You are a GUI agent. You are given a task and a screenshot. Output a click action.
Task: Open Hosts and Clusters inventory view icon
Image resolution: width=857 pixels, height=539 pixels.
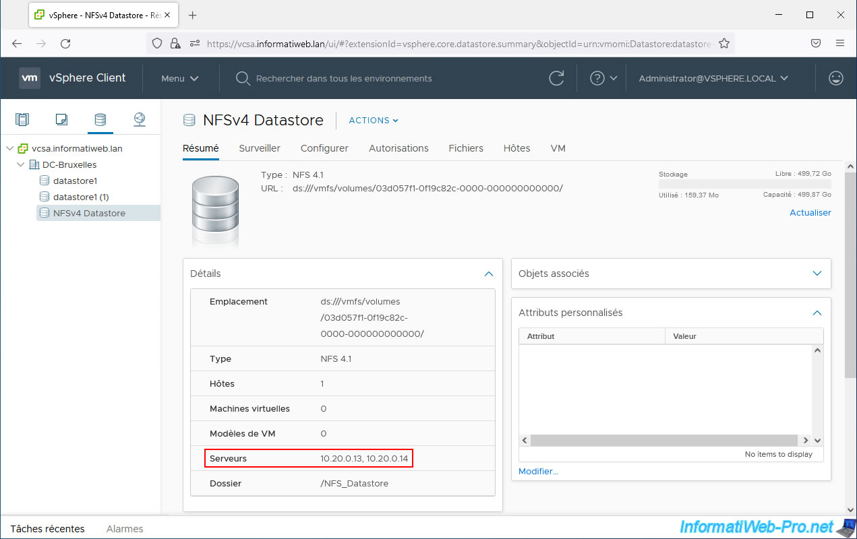click(x=22, y=120)
